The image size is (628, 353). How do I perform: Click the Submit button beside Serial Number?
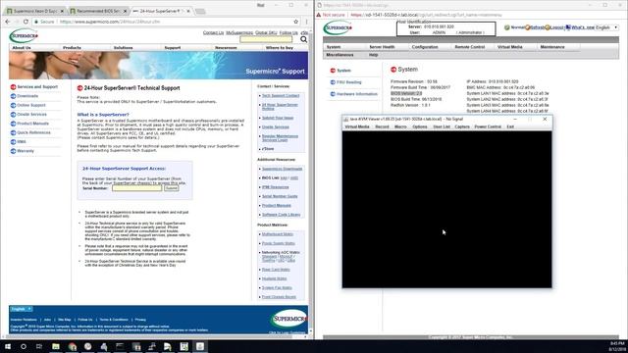coord(172,188)
